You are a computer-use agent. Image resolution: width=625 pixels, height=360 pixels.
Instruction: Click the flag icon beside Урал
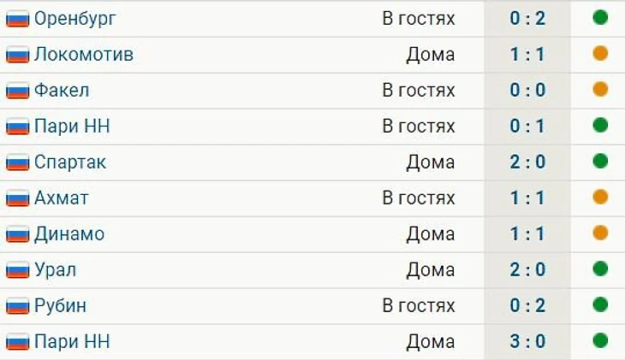point(17,270)
